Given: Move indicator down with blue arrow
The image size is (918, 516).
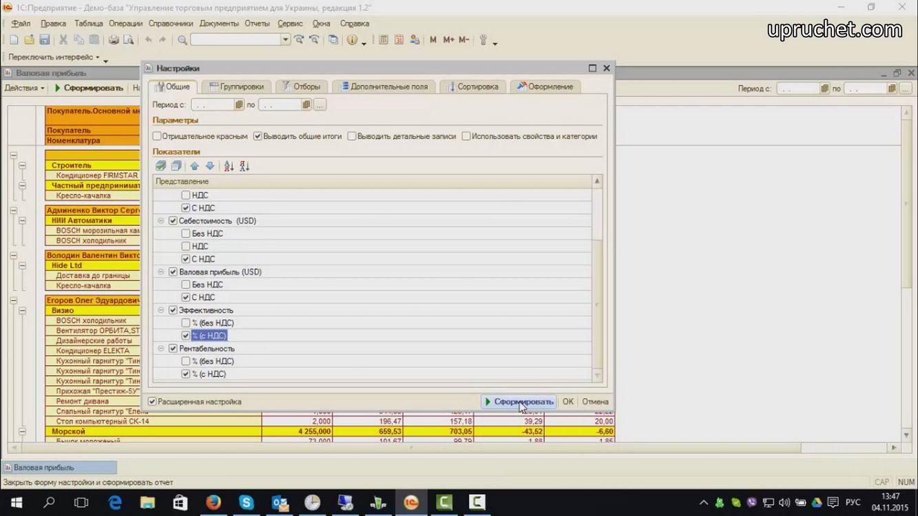Looking at the screenshot, I should pyautogui.click(x=210, y=166).
